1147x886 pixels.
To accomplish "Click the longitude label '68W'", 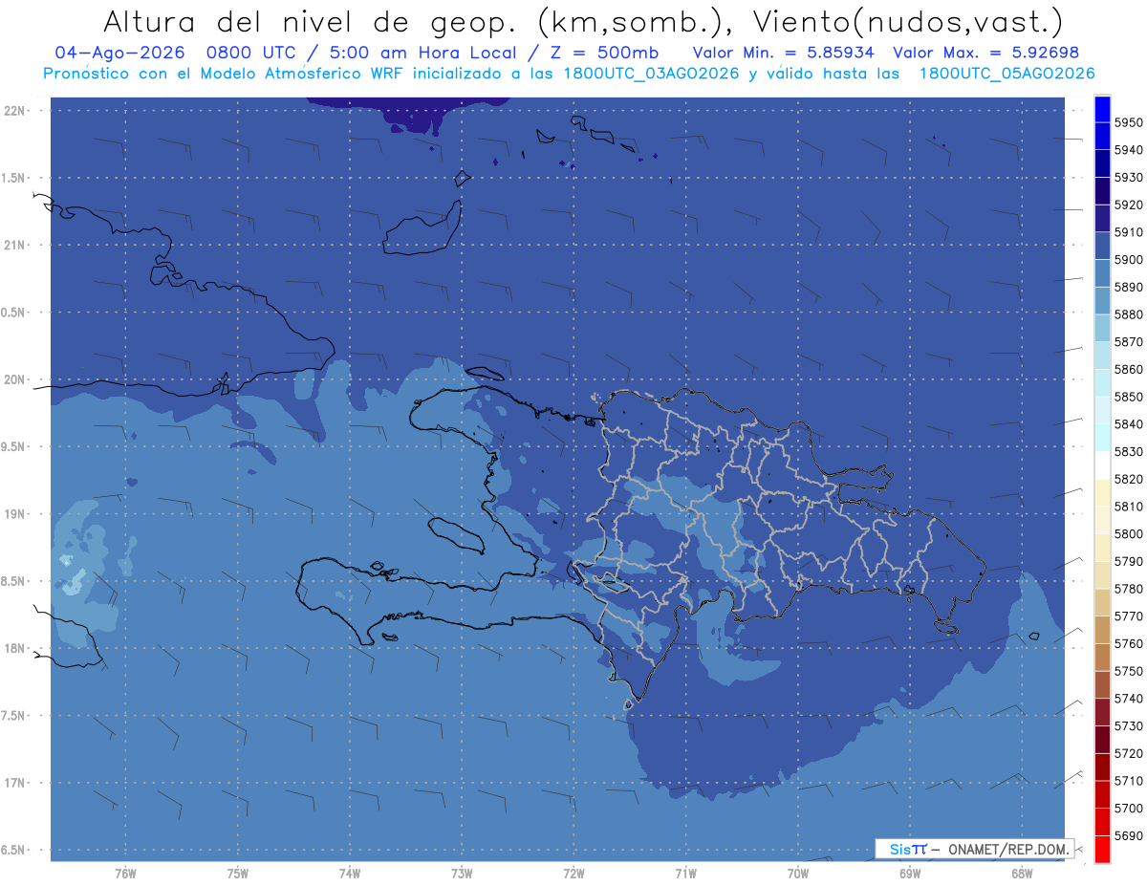I will [x=1022, y=874].
